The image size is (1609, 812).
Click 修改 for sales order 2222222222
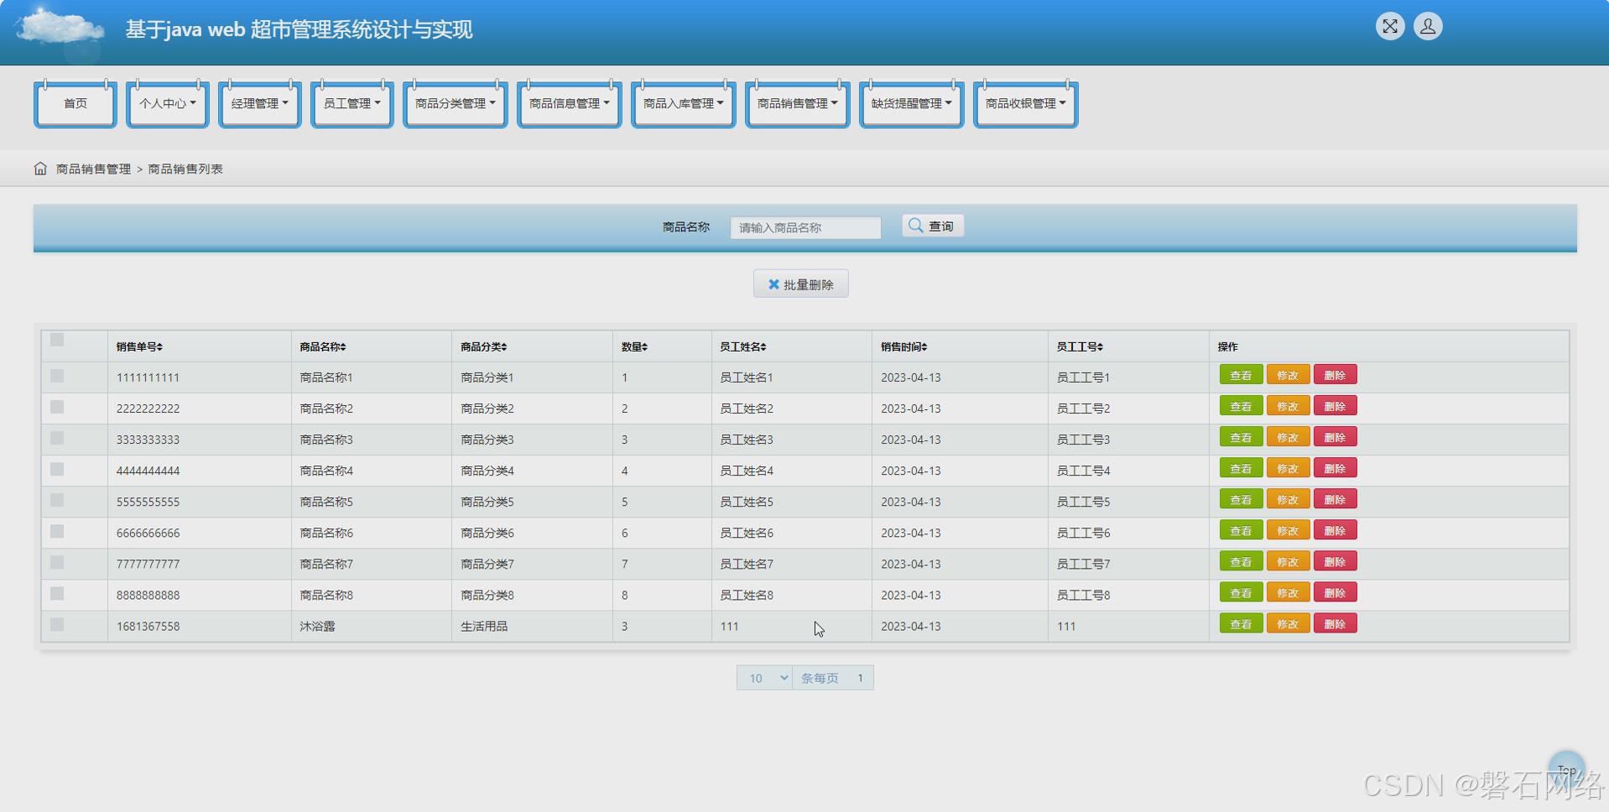pyautogui.click(x=1288, y=405)
